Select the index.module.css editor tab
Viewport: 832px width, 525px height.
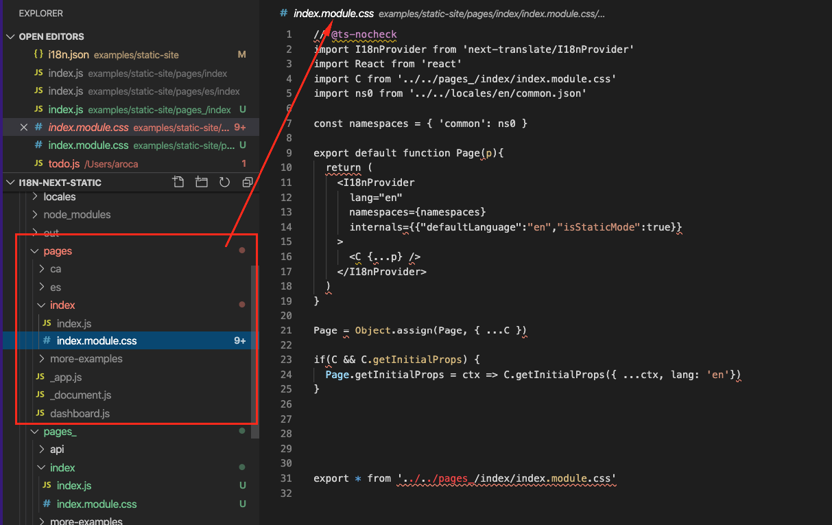(x=334, y=13)
